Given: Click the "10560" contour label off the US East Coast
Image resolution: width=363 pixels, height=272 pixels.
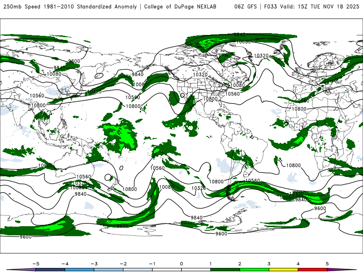Looking at the screenshot, I should 232,94.
